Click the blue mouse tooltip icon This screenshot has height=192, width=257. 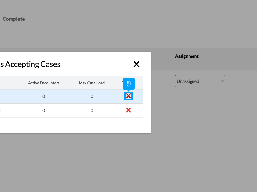pos(128,84)
